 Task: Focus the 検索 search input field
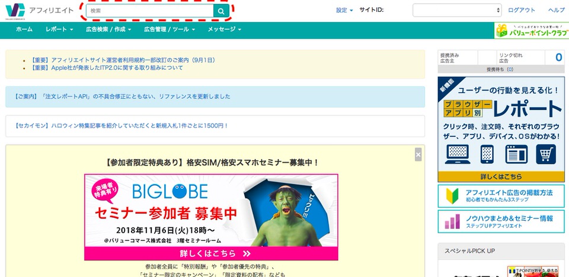pyautogui.click(x=150, y=11)
